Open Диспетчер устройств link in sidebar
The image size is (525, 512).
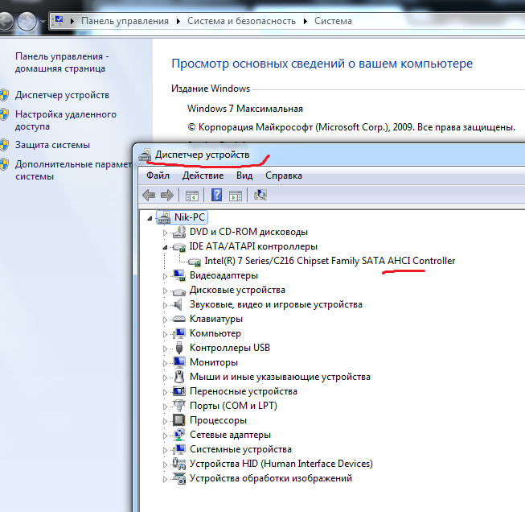62,95
